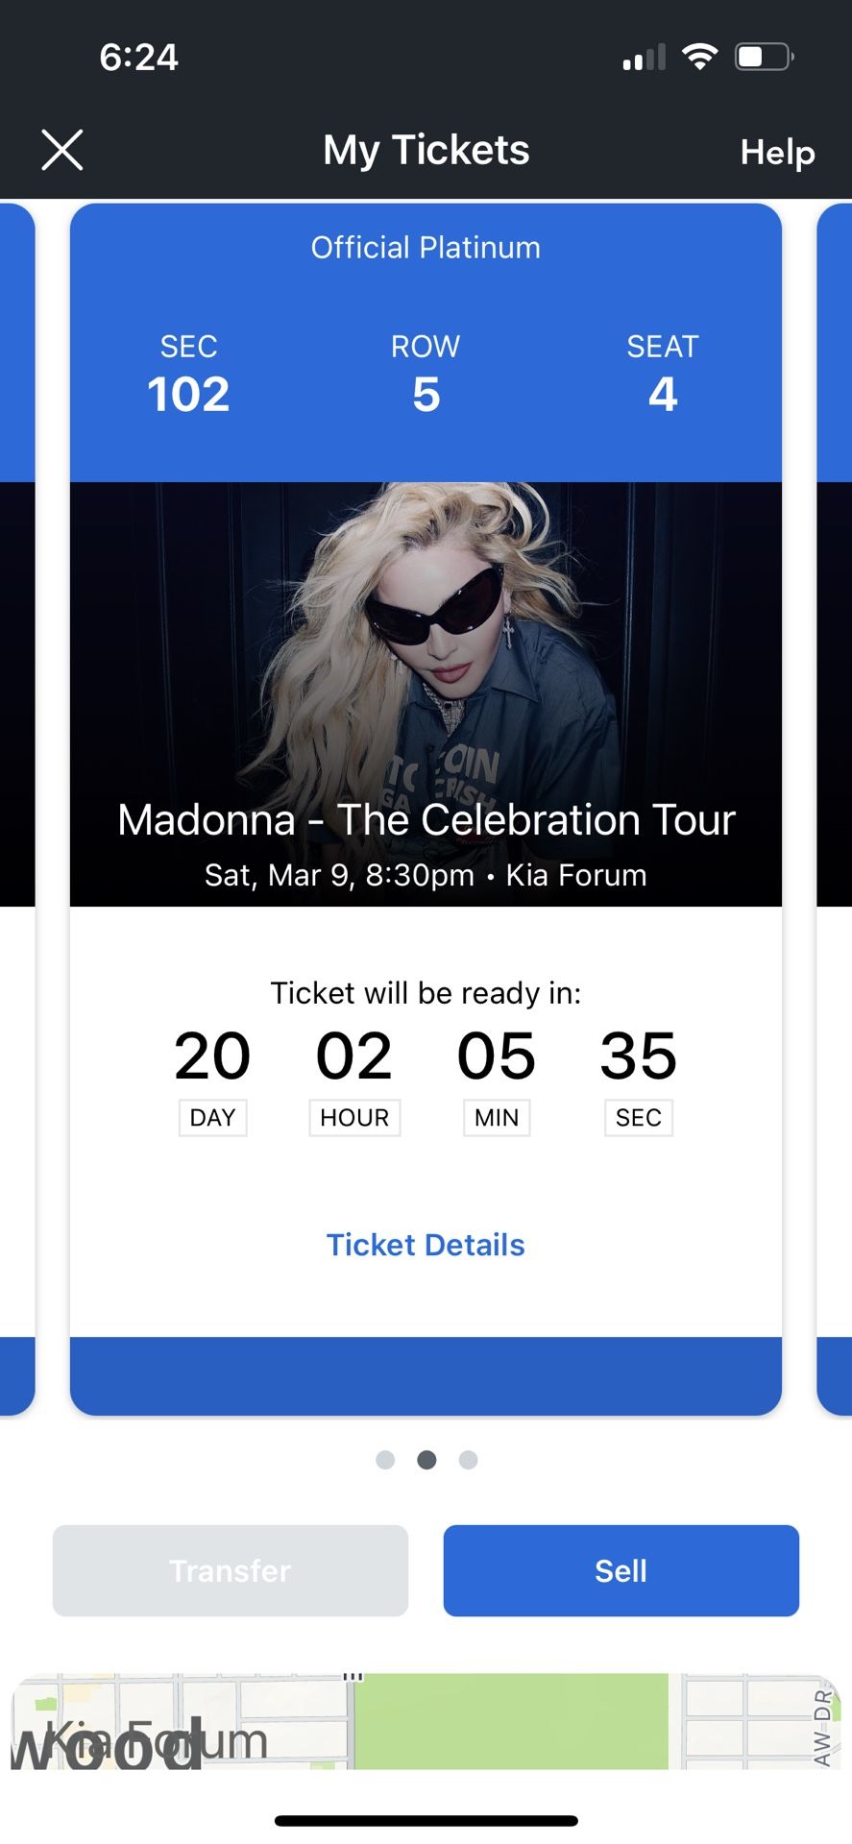Tap the Transfer button
The image size is (852, 1844).
pyautogui.click(x=230, y=1570)
